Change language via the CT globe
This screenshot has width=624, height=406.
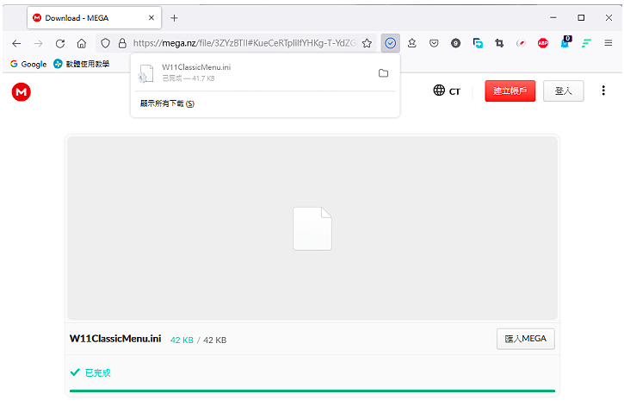(447, 91)
